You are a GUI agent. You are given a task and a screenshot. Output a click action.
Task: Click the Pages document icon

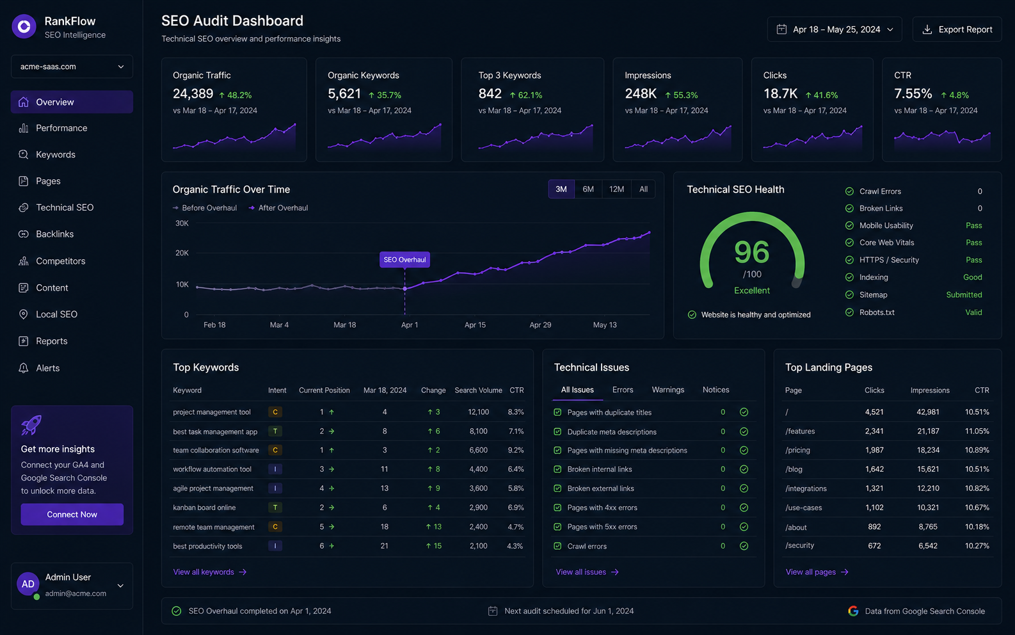click(x=24, y=181)
